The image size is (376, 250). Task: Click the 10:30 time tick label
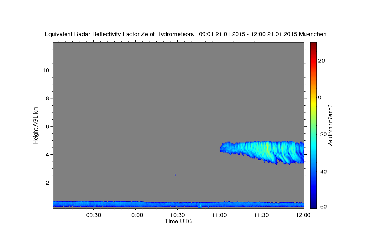(x=177, y=215)
